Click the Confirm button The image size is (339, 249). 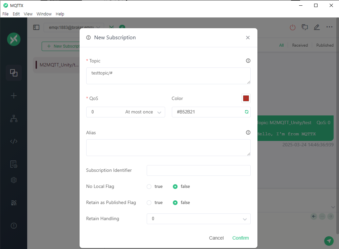[x=240, y=238]
